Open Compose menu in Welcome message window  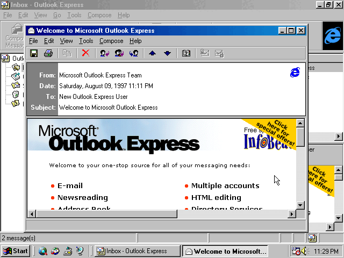coord(111,41)
